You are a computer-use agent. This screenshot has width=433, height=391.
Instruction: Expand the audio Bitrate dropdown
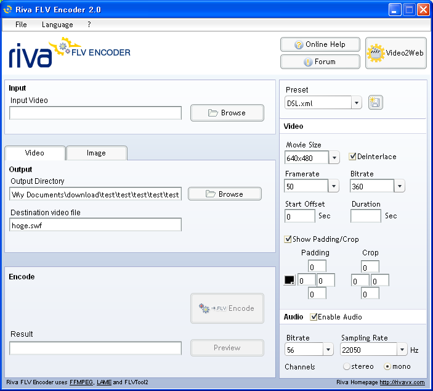click(x=328, y=350)
